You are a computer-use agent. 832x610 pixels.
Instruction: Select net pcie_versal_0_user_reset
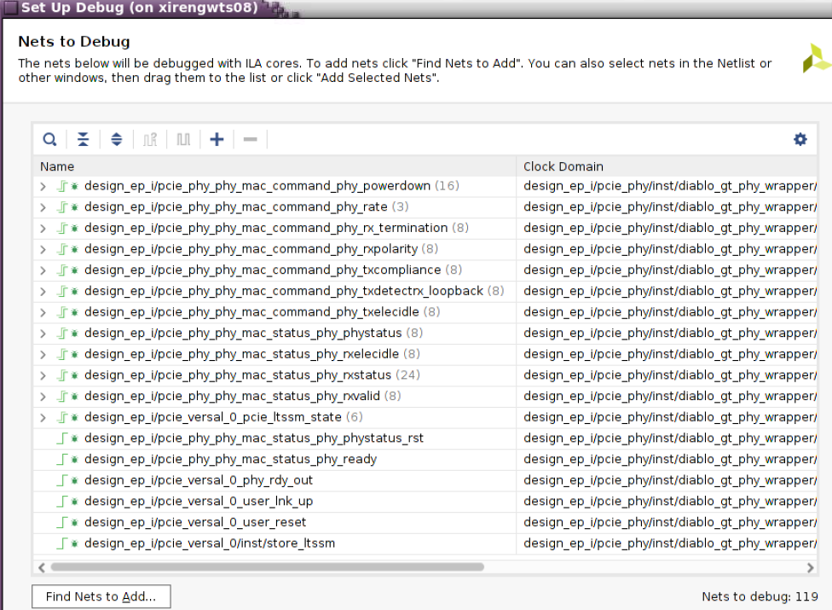coord(195,522)
